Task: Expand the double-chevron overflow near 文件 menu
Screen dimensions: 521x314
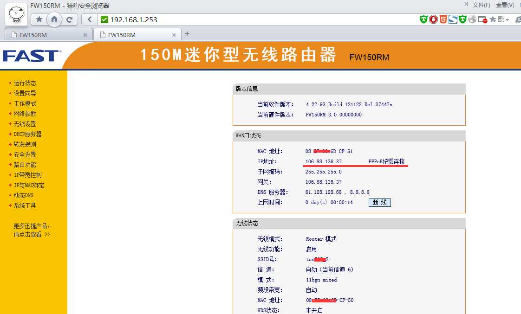Action: (x=466, y=4)
